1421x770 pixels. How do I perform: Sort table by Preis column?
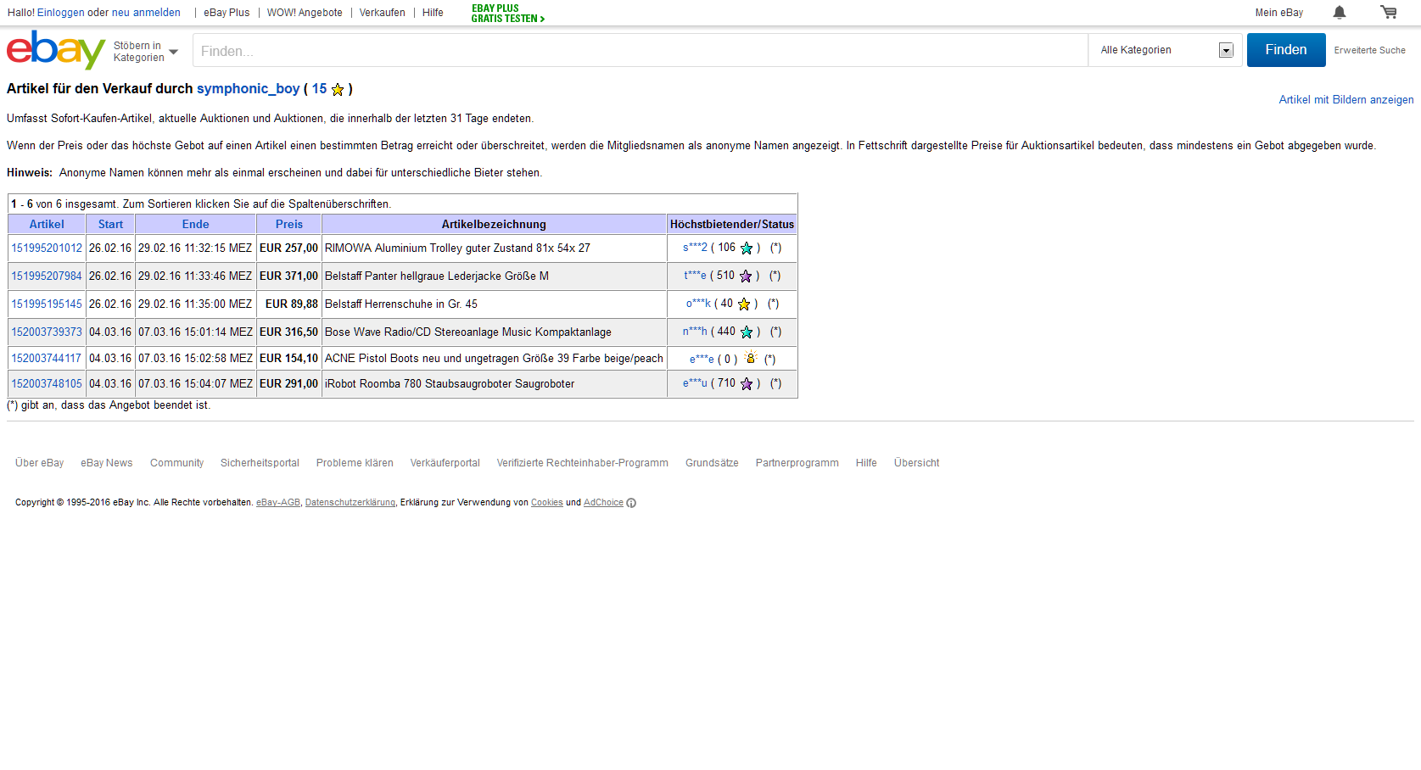[x=289, y=225]
